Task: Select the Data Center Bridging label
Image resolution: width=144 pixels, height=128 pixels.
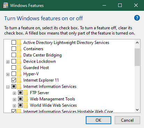Action: [43, 55]
